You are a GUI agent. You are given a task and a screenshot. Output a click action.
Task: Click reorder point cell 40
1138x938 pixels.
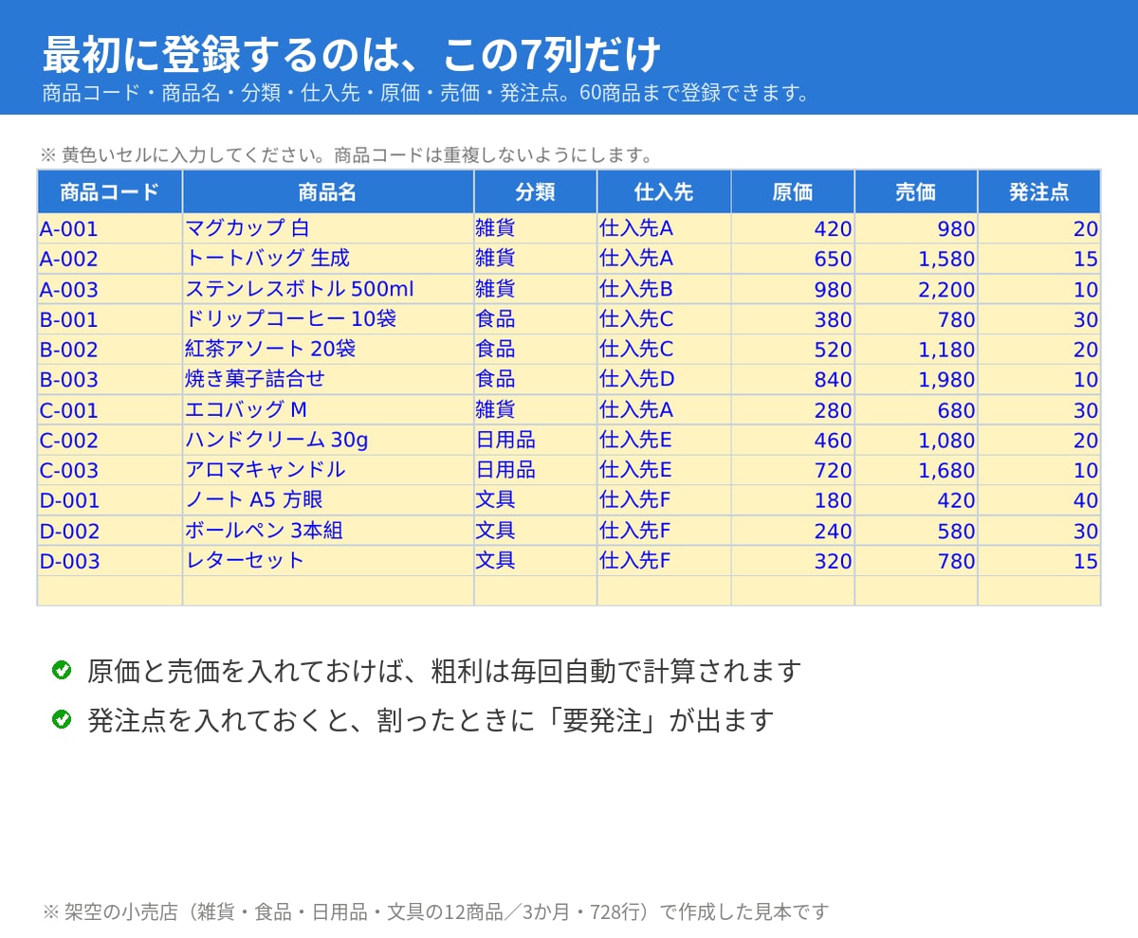(1039, 500)
